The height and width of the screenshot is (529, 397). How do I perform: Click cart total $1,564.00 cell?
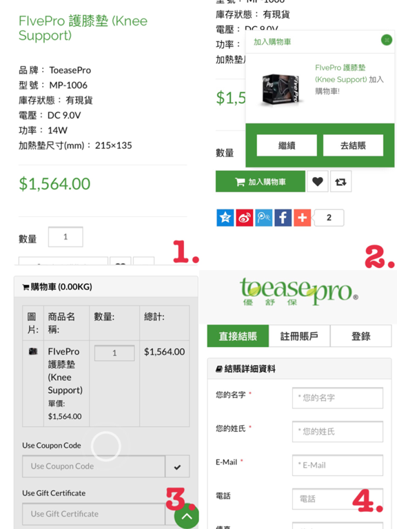(x=165, y=352)
